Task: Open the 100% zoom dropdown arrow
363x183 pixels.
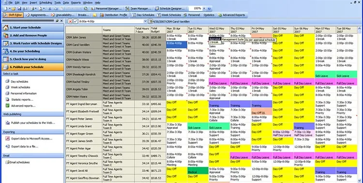Action: pyautogui.click(x=204, y=9)
